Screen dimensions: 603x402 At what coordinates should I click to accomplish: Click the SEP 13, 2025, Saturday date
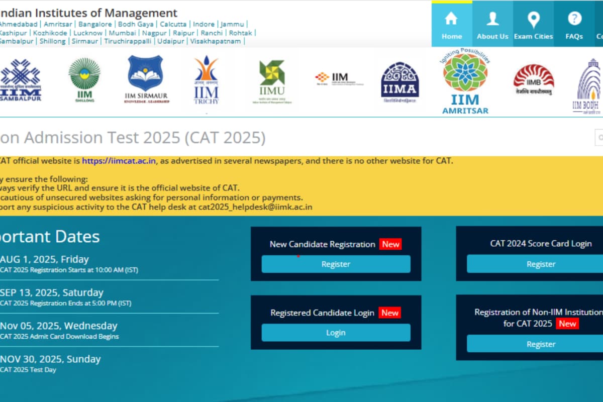[x=52, y=292]
